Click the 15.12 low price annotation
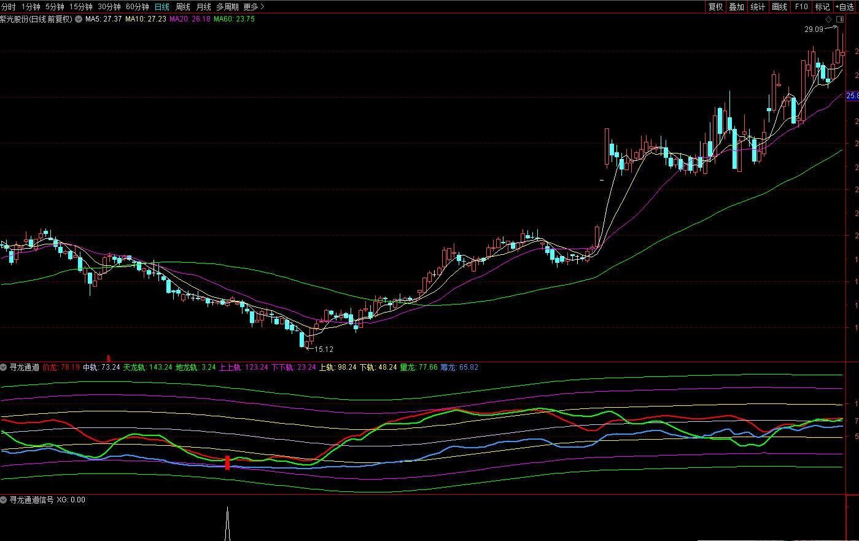 pyautogui.click(x=323, y=349)
